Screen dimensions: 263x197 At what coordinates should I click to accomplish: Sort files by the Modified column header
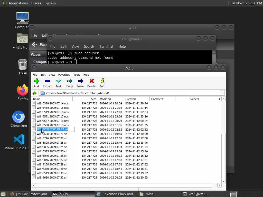click(111, 99)
